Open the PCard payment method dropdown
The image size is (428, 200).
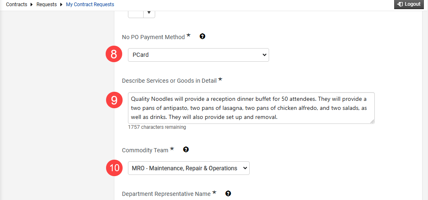coord(199,55)
